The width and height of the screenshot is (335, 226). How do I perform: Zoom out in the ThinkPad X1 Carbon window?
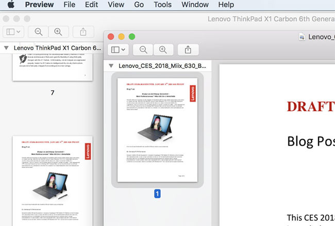click(38, 31)
